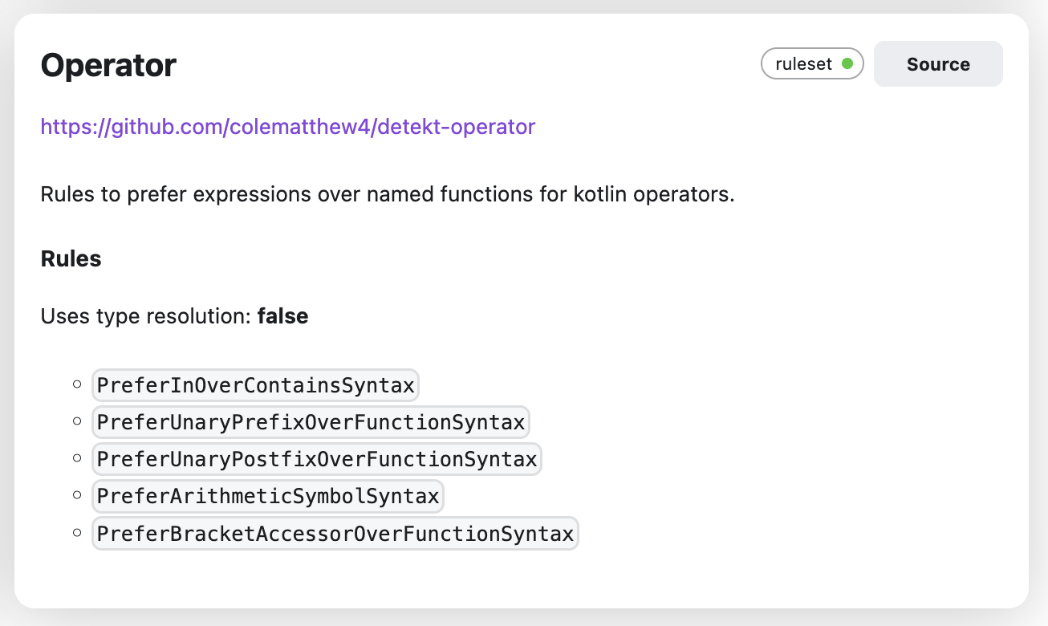Click the bold 'false' type resolution value

click(x=282, y=316)
